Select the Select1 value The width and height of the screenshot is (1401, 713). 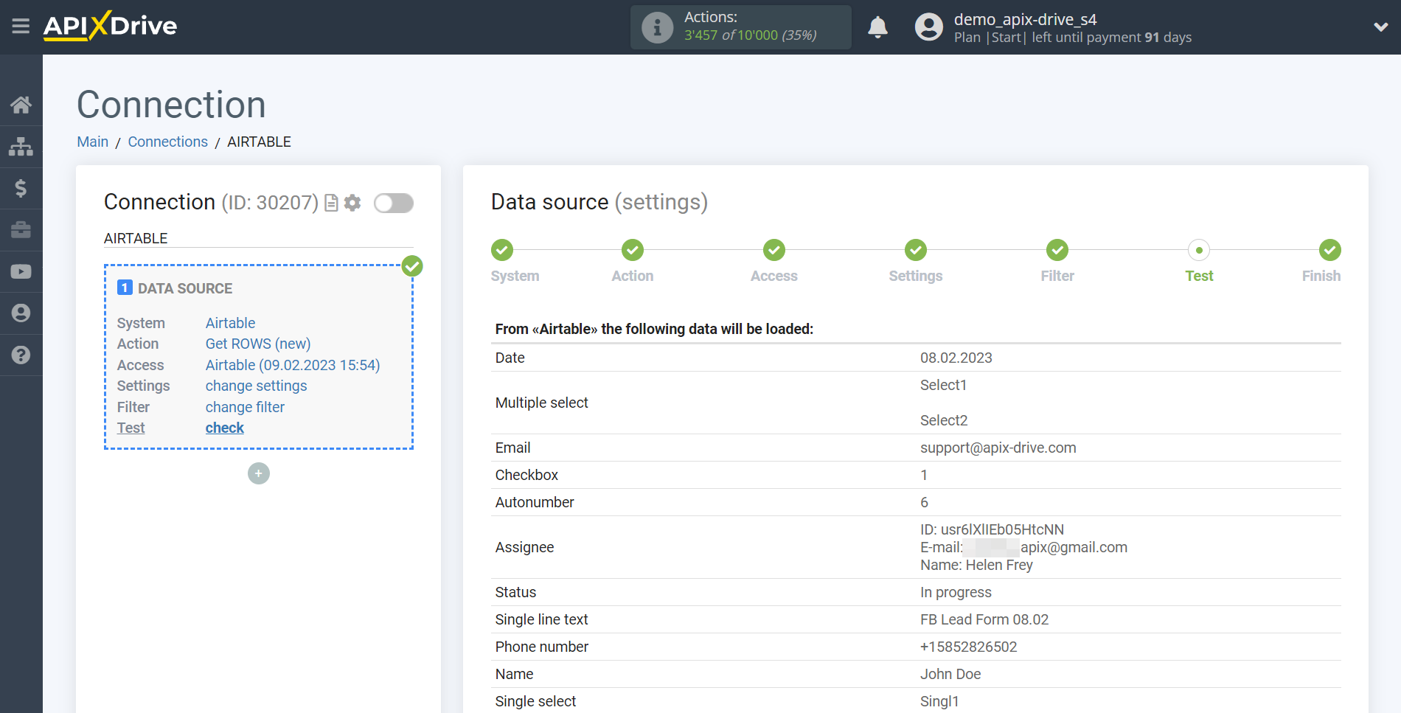[x=943, y=385]
